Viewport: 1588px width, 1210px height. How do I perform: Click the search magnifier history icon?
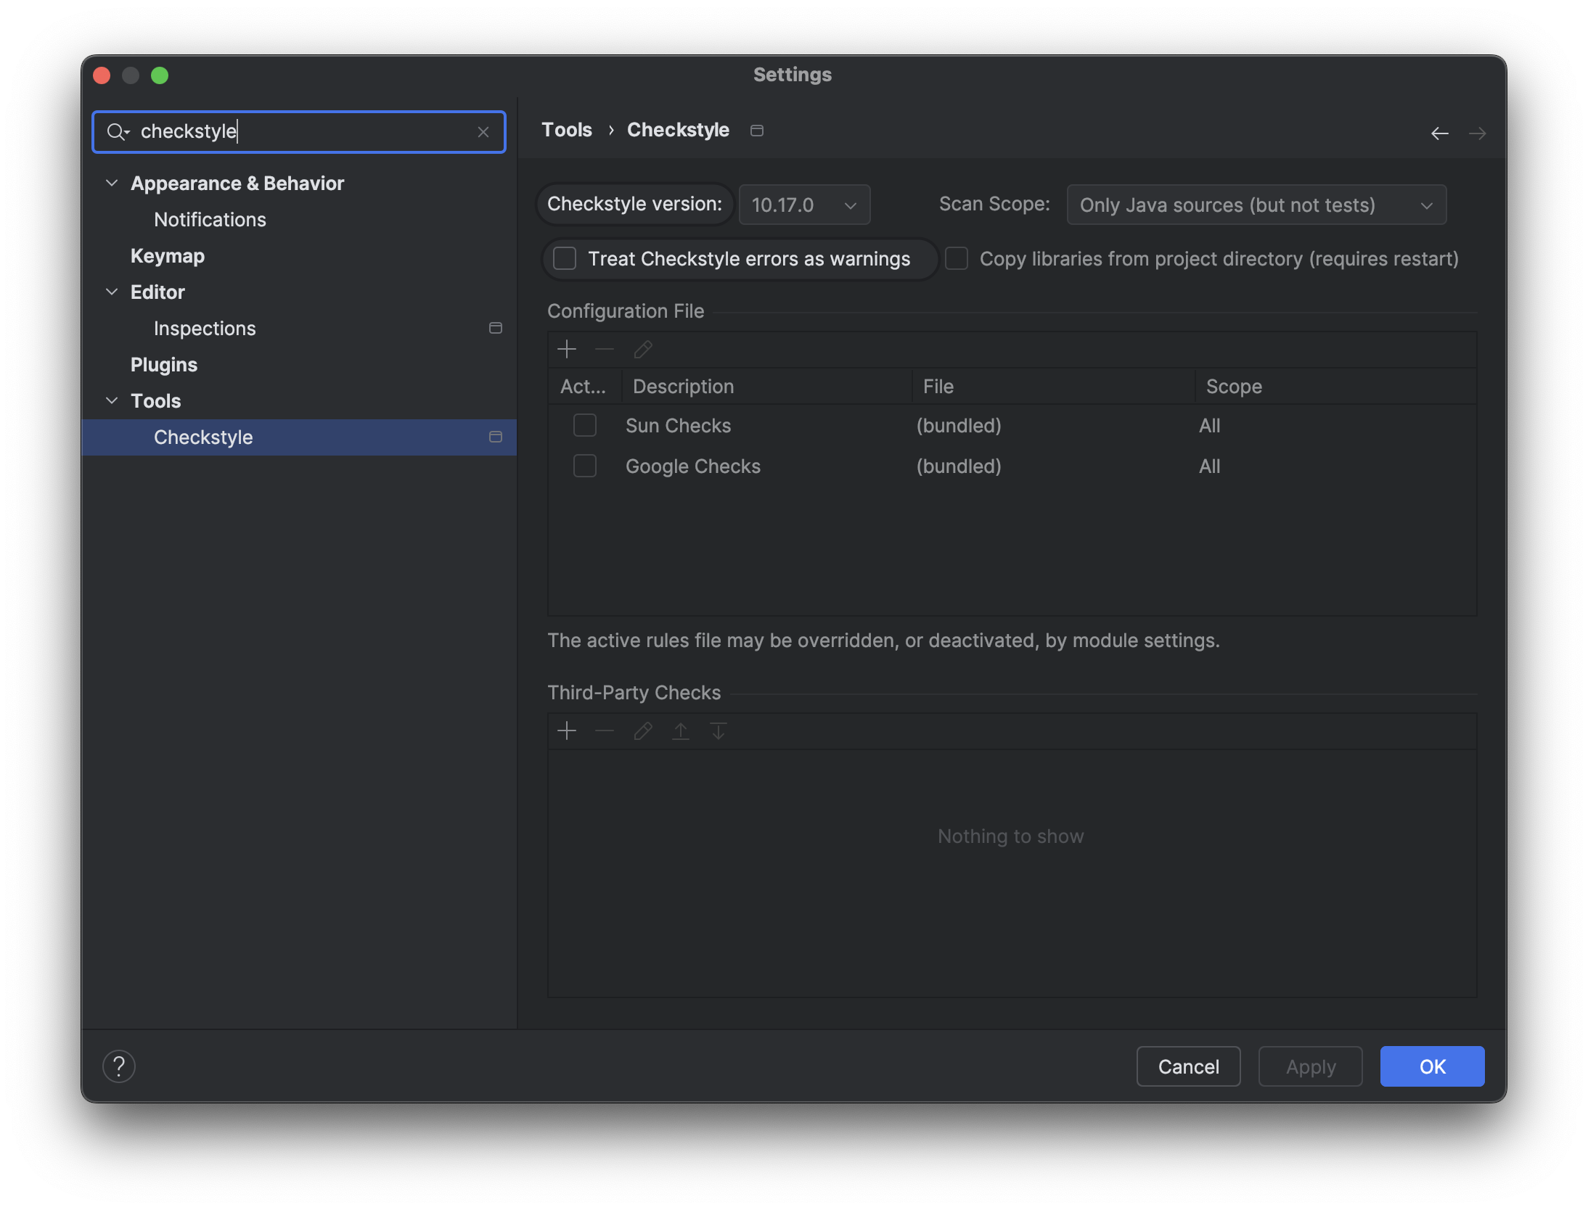118,132
